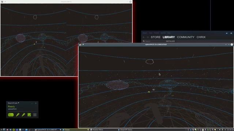Click the Steam library search magnifier icon
Viewport: 234px width, 131px height.
144,41
